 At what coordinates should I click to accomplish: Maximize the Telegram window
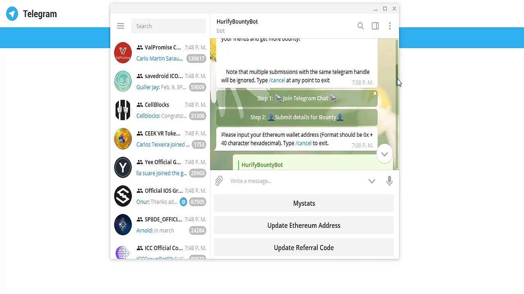pyautogui.click(x=385, y=9)
